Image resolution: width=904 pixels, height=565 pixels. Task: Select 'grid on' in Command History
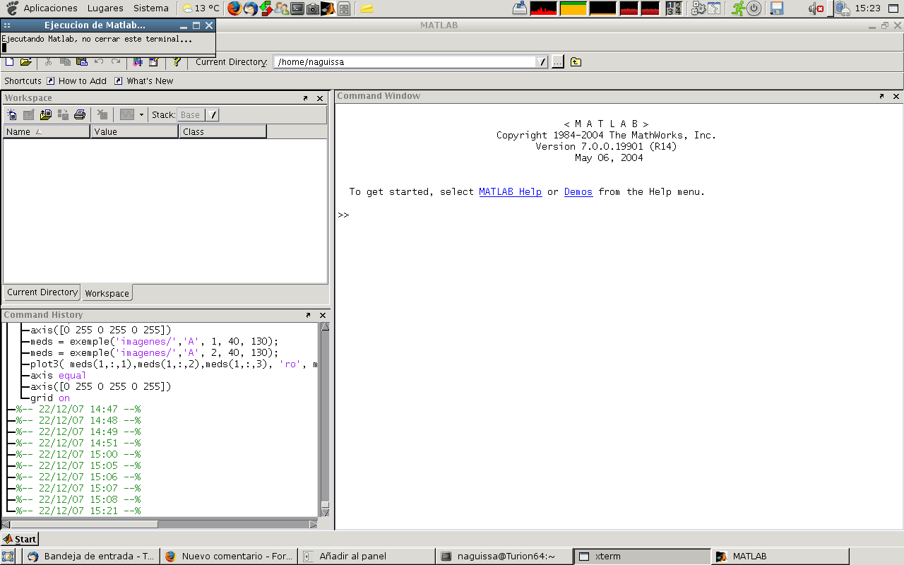click(49, 398)
